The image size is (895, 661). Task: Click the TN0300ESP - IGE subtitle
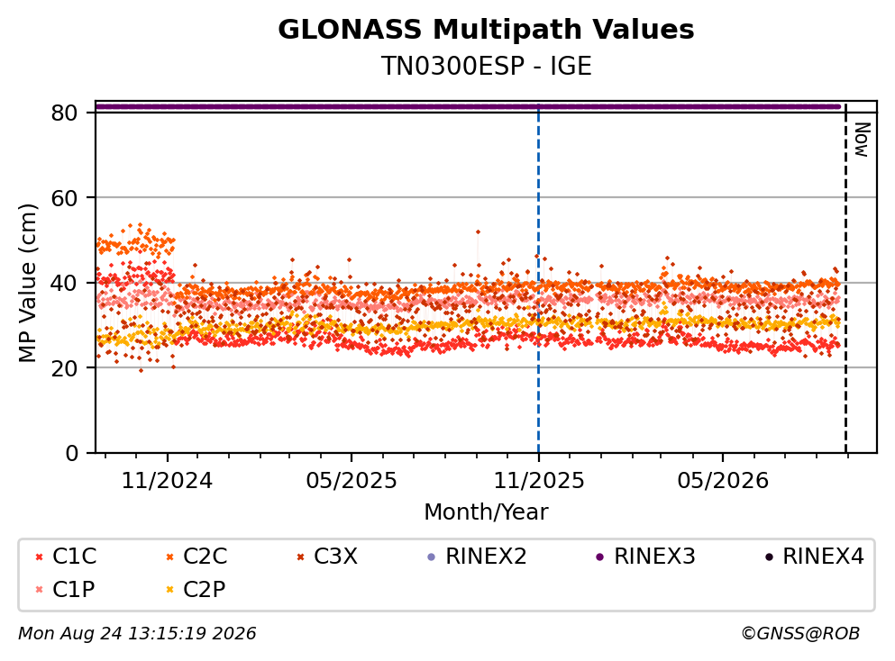(486, 67)
